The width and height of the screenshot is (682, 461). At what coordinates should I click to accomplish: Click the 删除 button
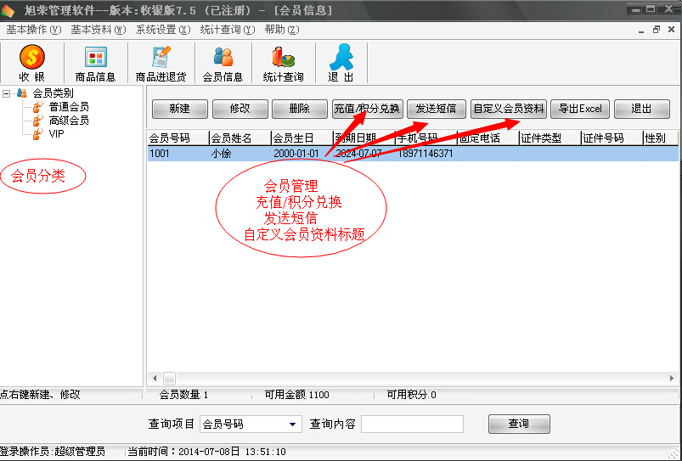(300, 109)
